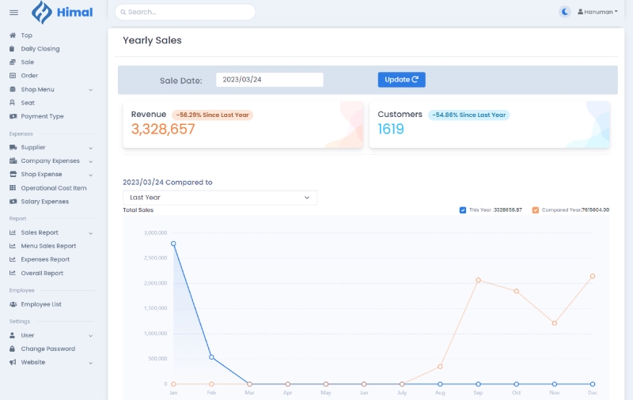Viewport: 633px width, 400px height.
Task: Click the Top home icon in sidebar
Action: click(x=13, y=36)
